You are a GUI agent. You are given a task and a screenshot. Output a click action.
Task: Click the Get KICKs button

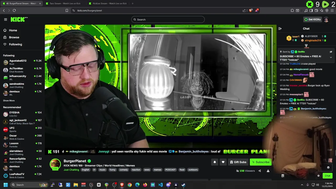312,19
